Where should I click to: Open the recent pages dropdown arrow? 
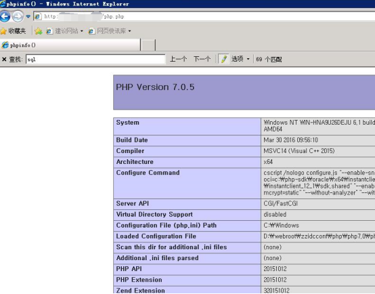[28, 16]
